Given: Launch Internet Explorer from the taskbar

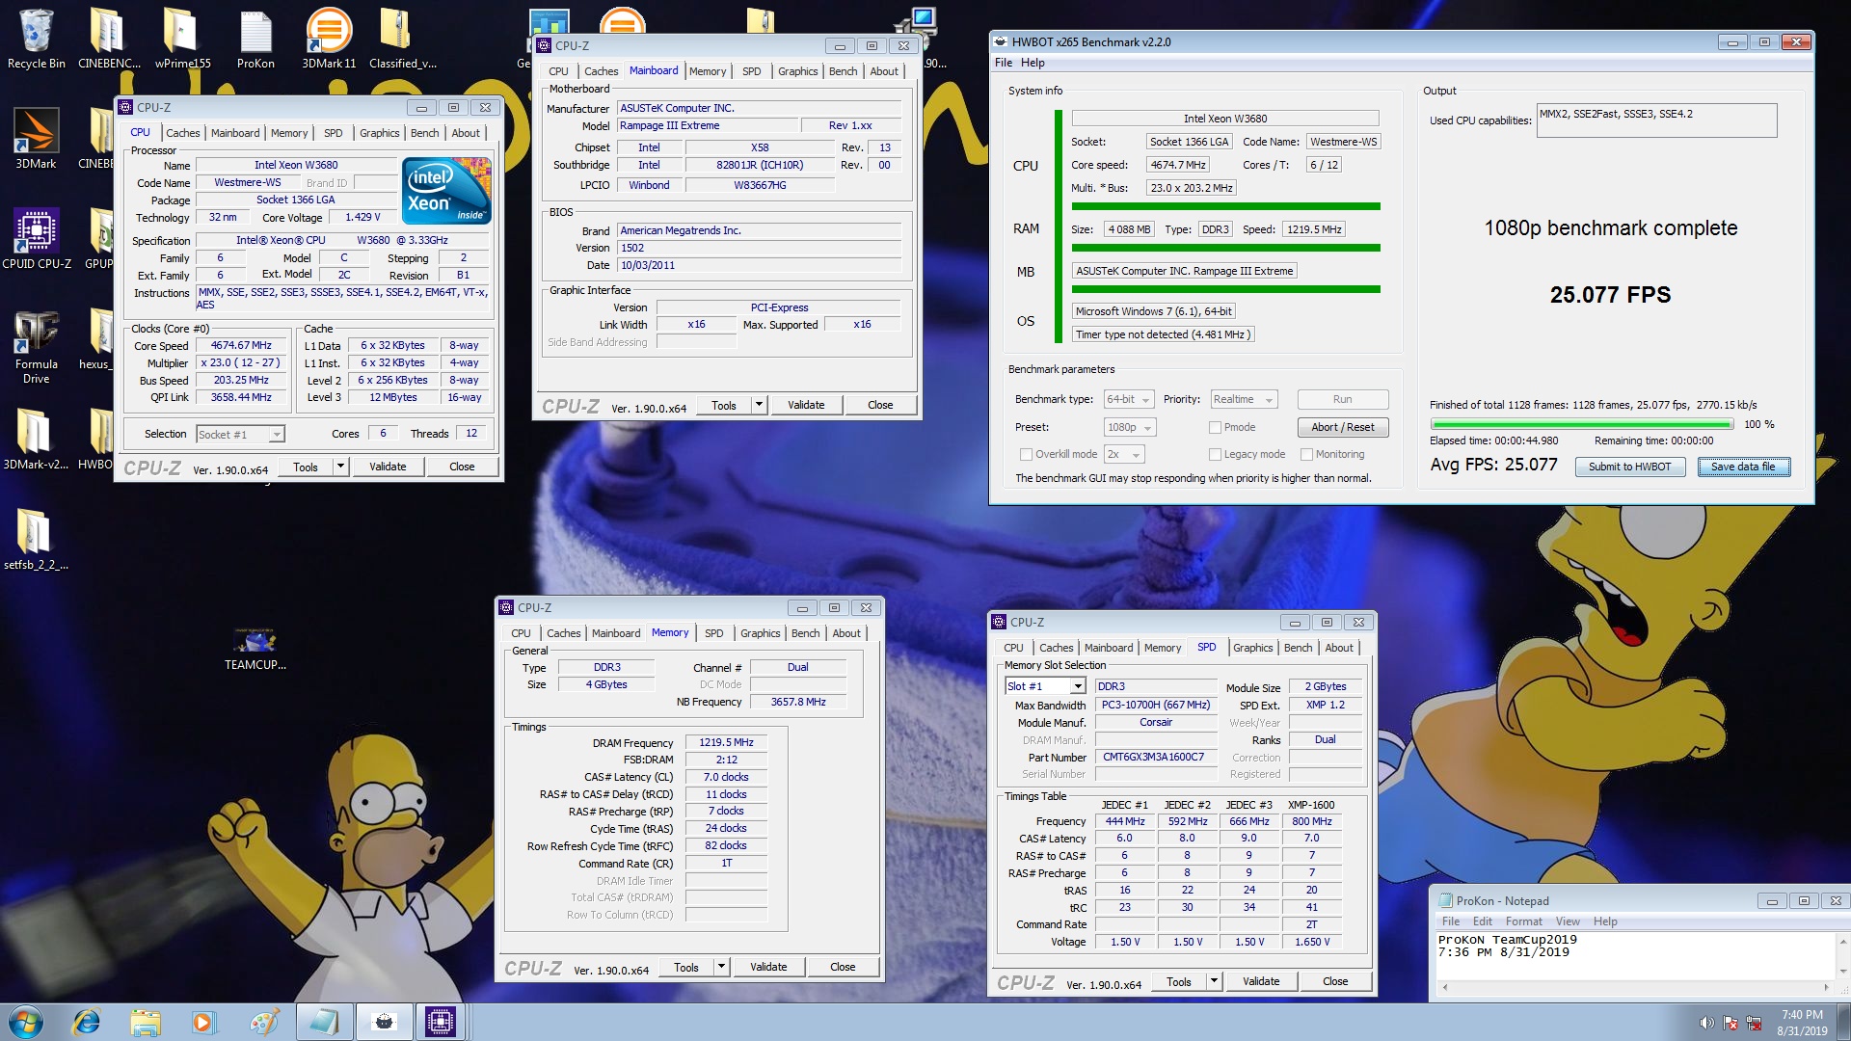Looking at the screenshot, I should tap(87, 1022).
